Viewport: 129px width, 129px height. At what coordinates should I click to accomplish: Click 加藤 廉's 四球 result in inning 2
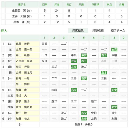(54, 90)
